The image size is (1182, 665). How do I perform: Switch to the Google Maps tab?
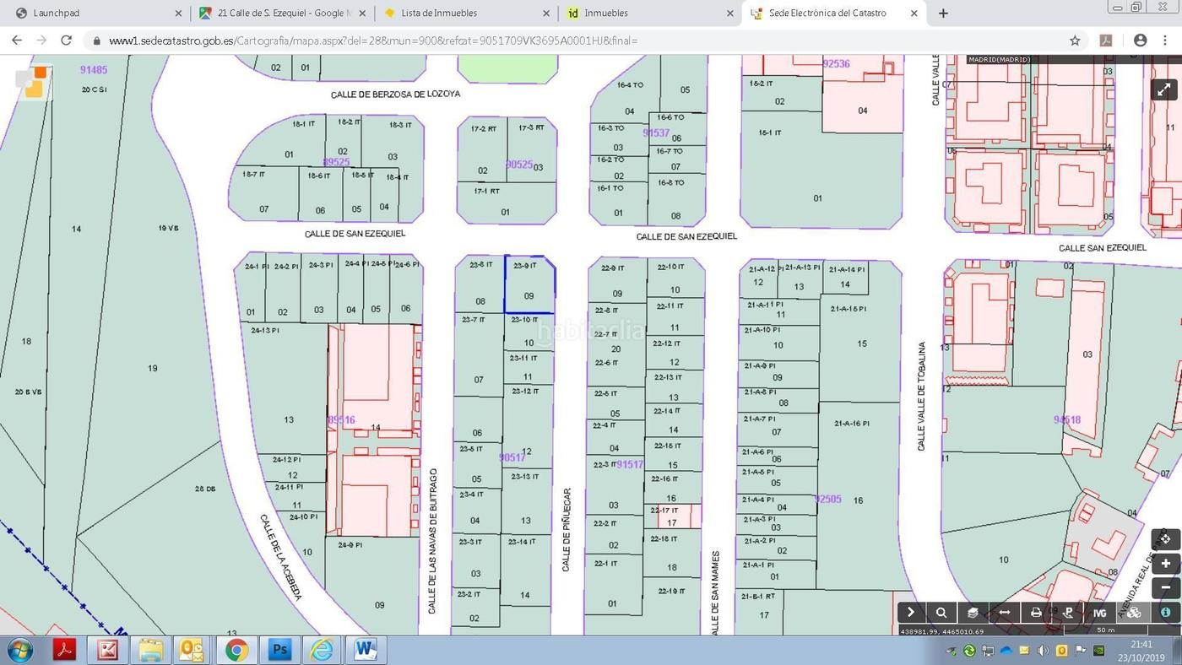pos(279,14)
